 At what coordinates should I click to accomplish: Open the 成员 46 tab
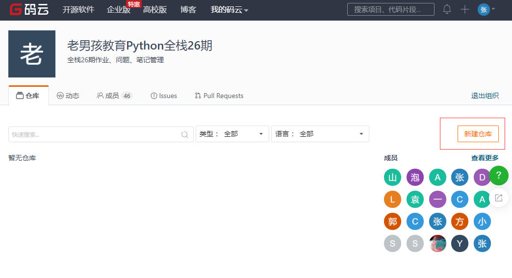(114, 96)
